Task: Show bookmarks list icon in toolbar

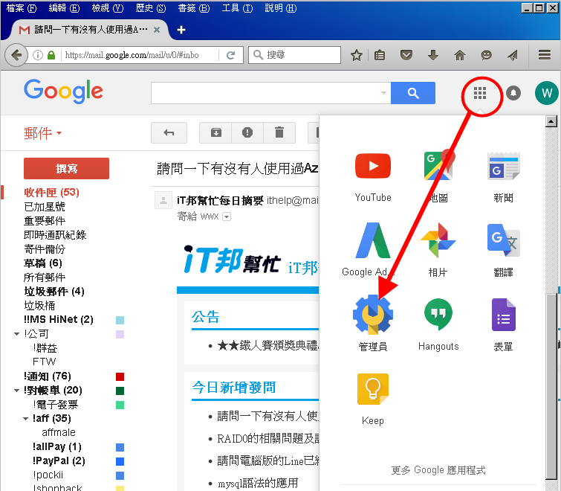Action: (x=380, y=55)
